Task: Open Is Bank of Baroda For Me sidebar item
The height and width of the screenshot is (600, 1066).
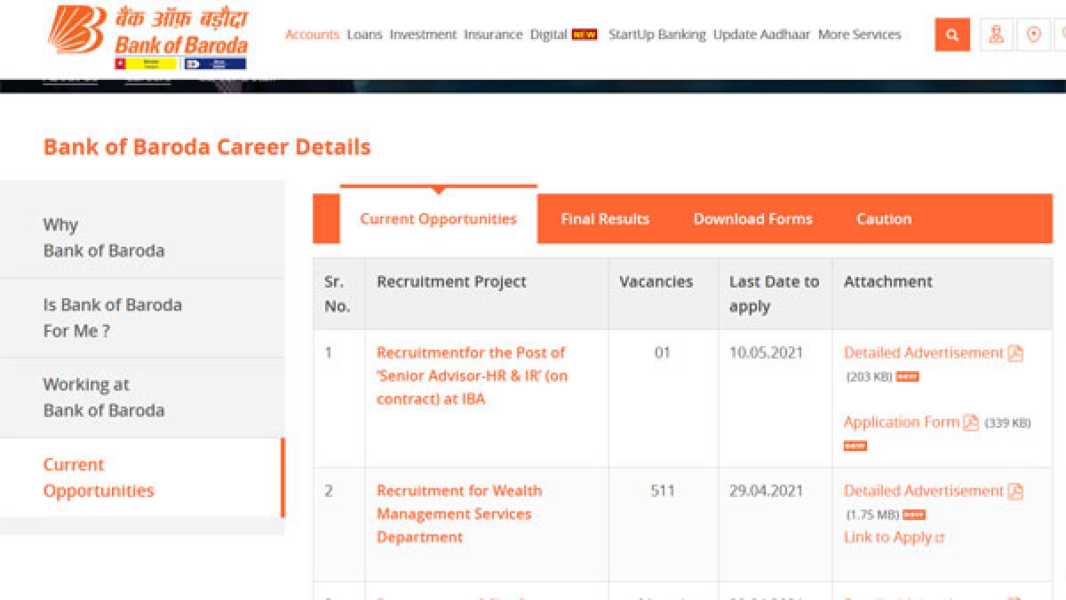Action: pos(142,318)
